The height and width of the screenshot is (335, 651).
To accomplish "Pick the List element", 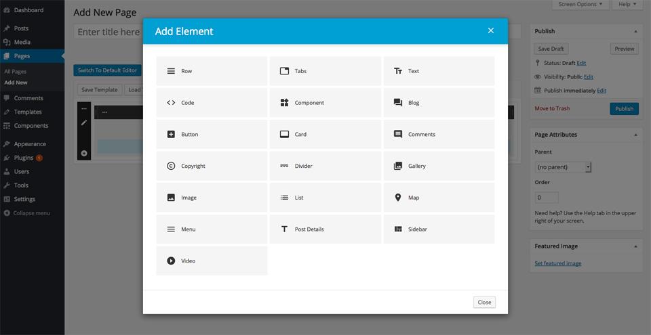I will [x=325, y=198].
